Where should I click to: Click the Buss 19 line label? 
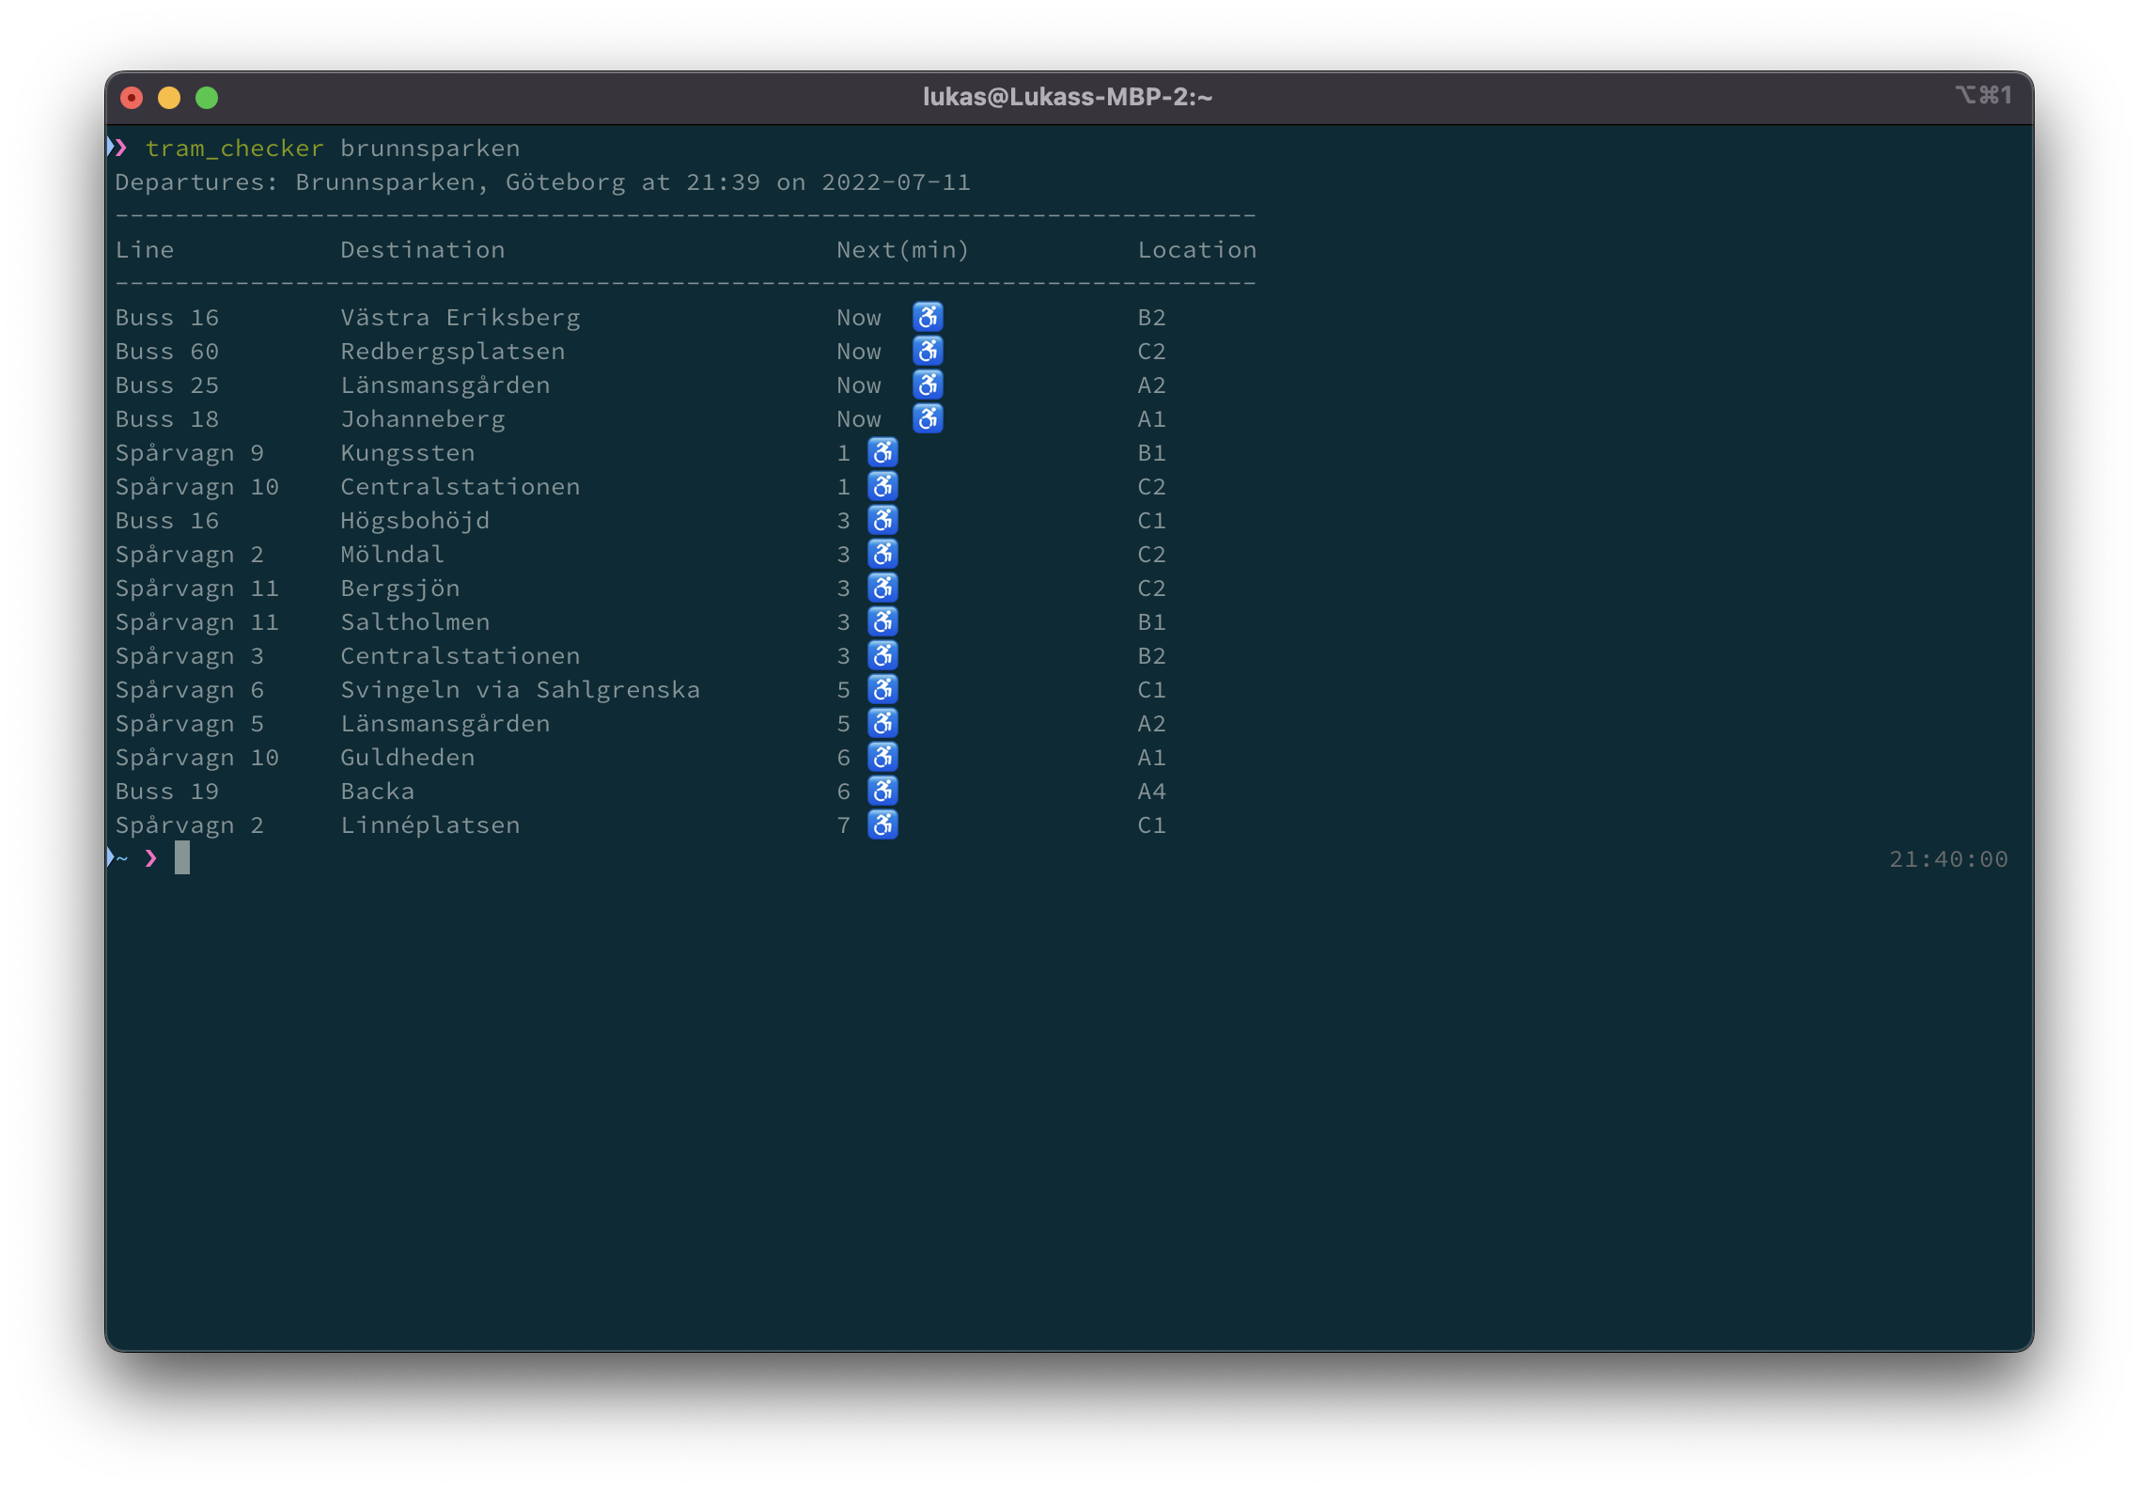point(167,792)
